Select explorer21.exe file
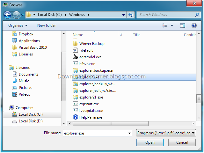The height and width of the screenshot is (153, 204). pyautogui.click(x=88, y=97)
